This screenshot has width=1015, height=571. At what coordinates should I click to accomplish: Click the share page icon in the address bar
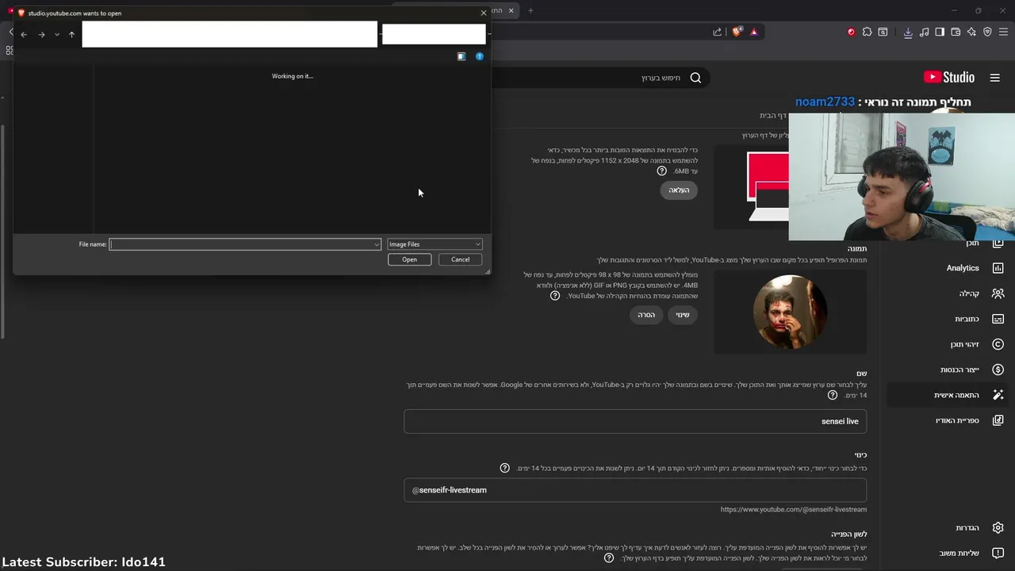[x=718, y=32]
